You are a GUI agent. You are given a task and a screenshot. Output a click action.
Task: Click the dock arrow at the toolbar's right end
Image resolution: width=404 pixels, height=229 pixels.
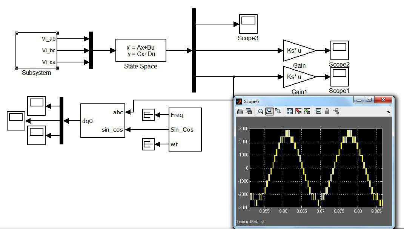389,112
